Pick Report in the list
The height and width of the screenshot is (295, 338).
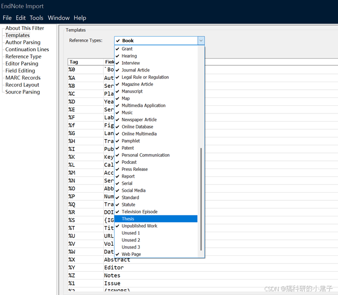(x=156, y=176)
